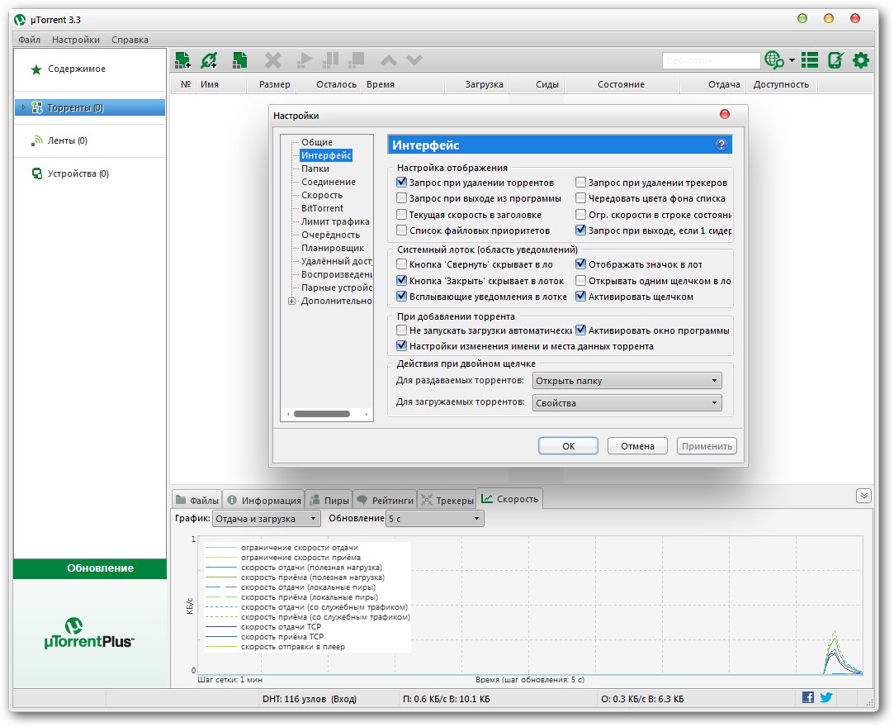Click the Twitter bird icon in status bar
The height and width of the screenshot is (727, 894).
826,696
